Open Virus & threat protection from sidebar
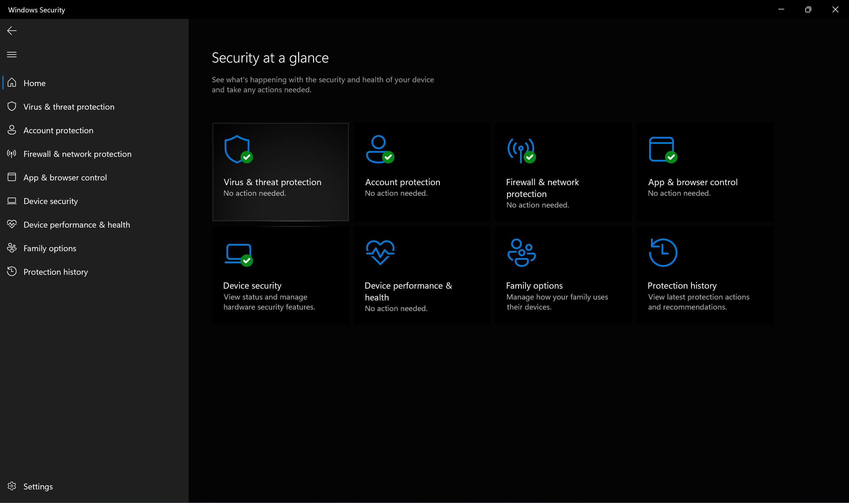 tap(94, 107)
